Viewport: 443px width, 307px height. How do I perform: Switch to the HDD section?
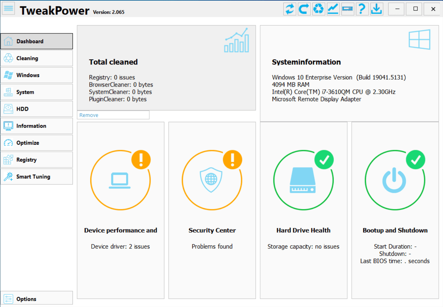click(x=37, y=109)
